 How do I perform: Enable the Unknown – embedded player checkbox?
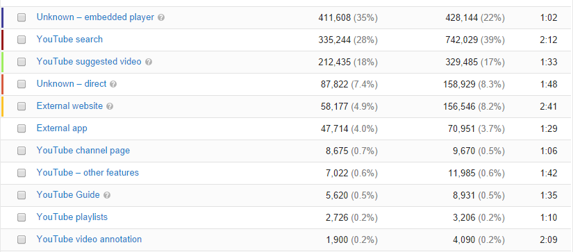22,17
